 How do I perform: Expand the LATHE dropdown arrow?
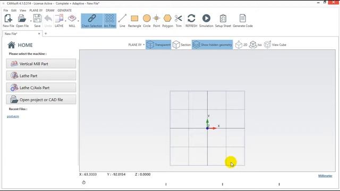(65, 21)
